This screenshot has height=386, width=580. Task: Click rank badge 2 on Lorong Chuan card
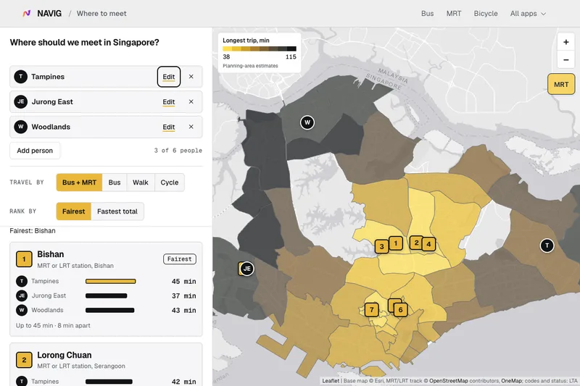click(x=24, y=360)
